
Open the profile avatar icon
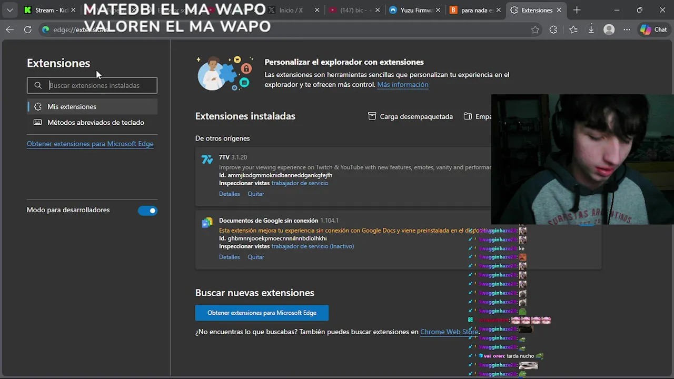609,29
